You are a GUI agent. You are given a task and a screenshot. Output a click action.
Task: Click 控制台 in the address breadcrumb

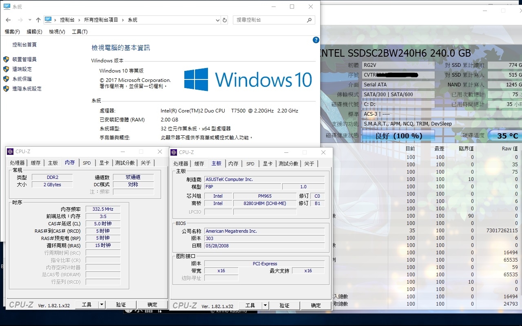point(67,20)
